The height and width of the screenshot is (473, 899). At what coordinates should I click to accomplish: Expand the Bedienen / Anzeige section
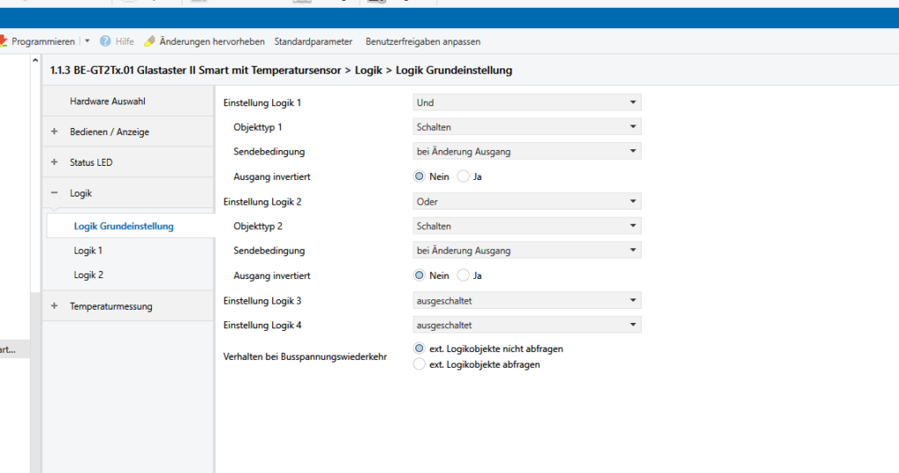coord(54,132)
